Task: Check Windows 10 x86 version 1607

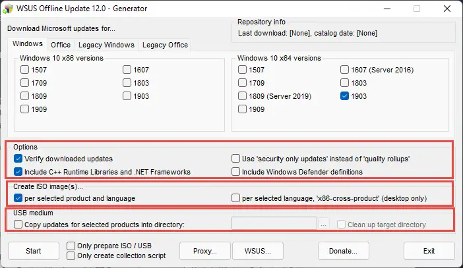Action: 127,70
